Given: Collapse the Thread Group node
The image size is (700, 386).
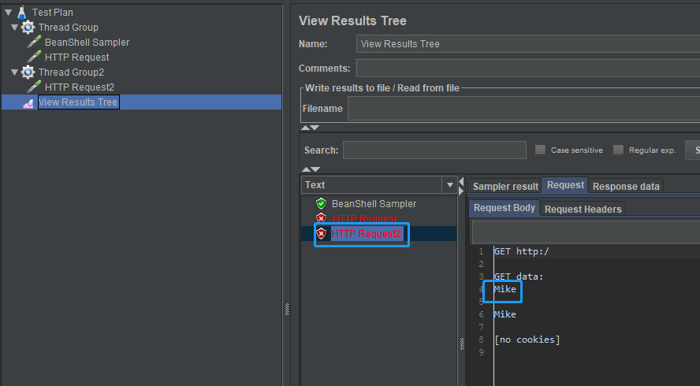Looking at the screenshot, I should pyautogui.click(x=15, y=28).
